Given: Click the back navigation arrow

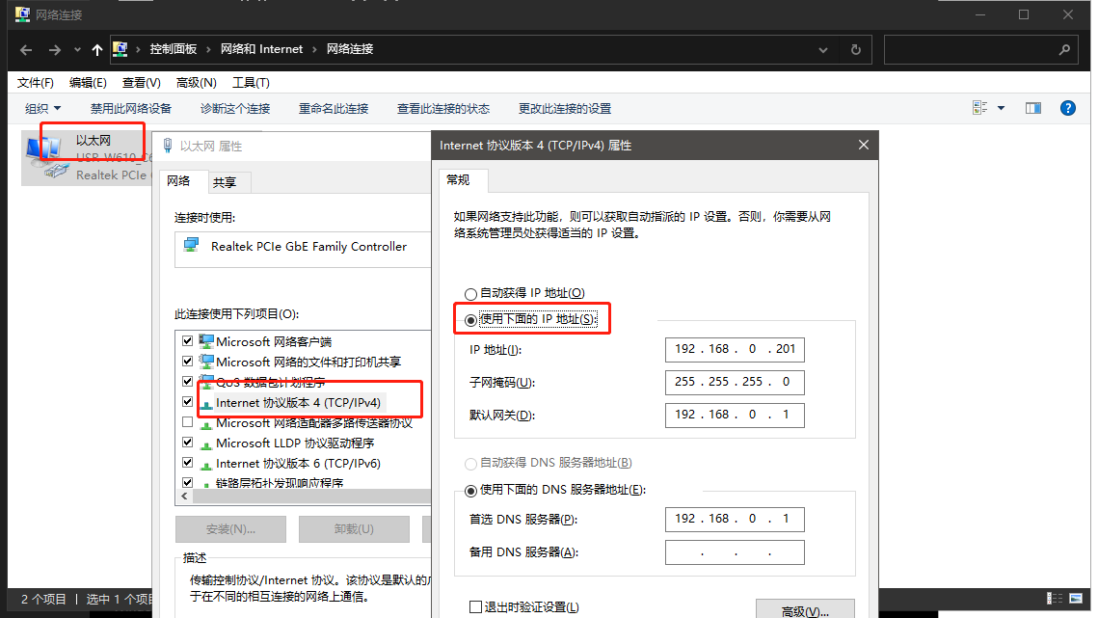Looking at the screenshot, I should pos(26,49).
